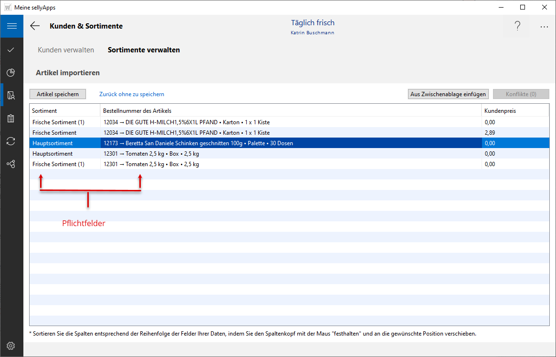
Task: Click the sync arrows icon in sidebar
Action: click(x=11, y=141)
